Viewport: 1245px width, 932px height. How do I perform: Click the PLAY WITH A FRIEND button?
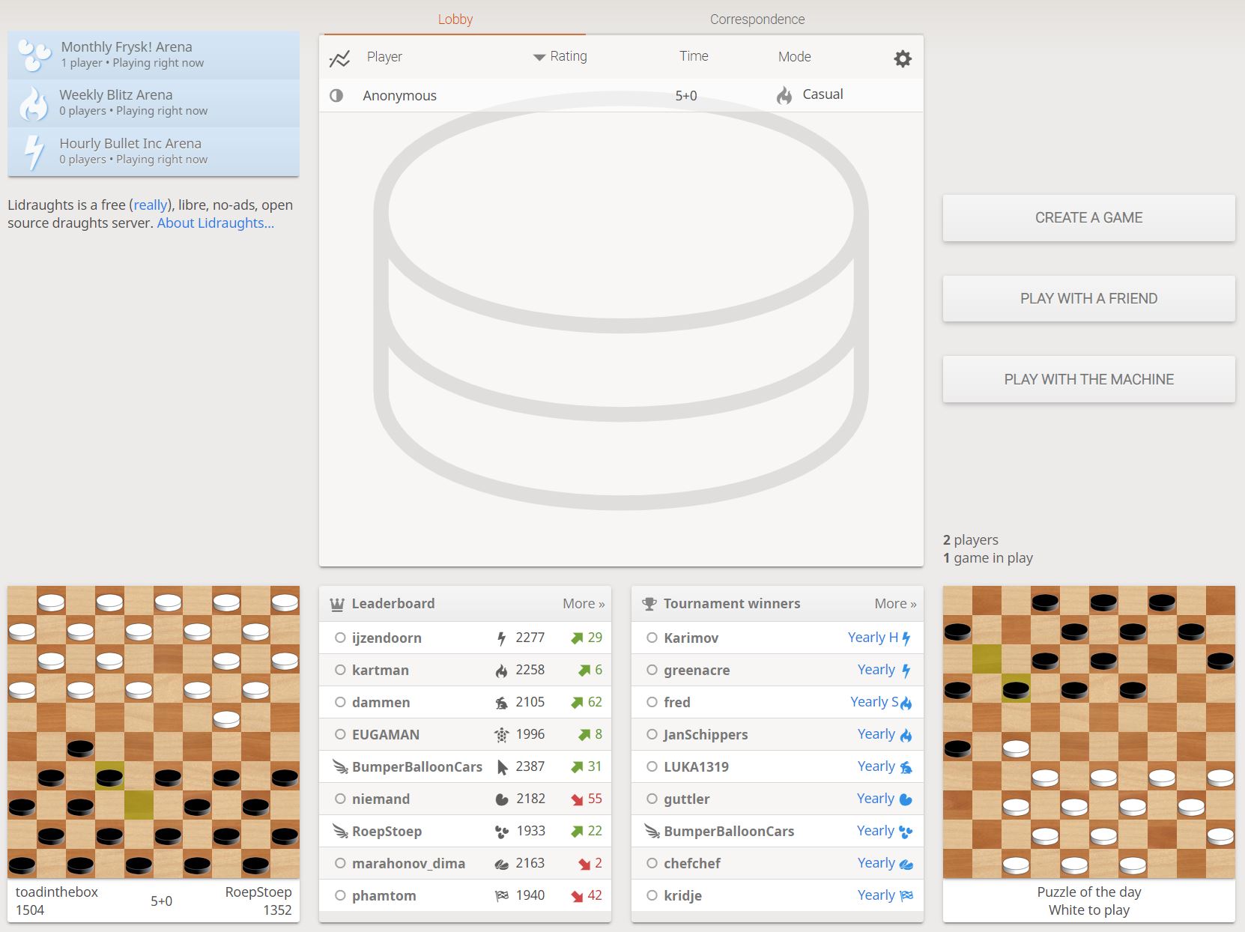[x=1088, y=299]
